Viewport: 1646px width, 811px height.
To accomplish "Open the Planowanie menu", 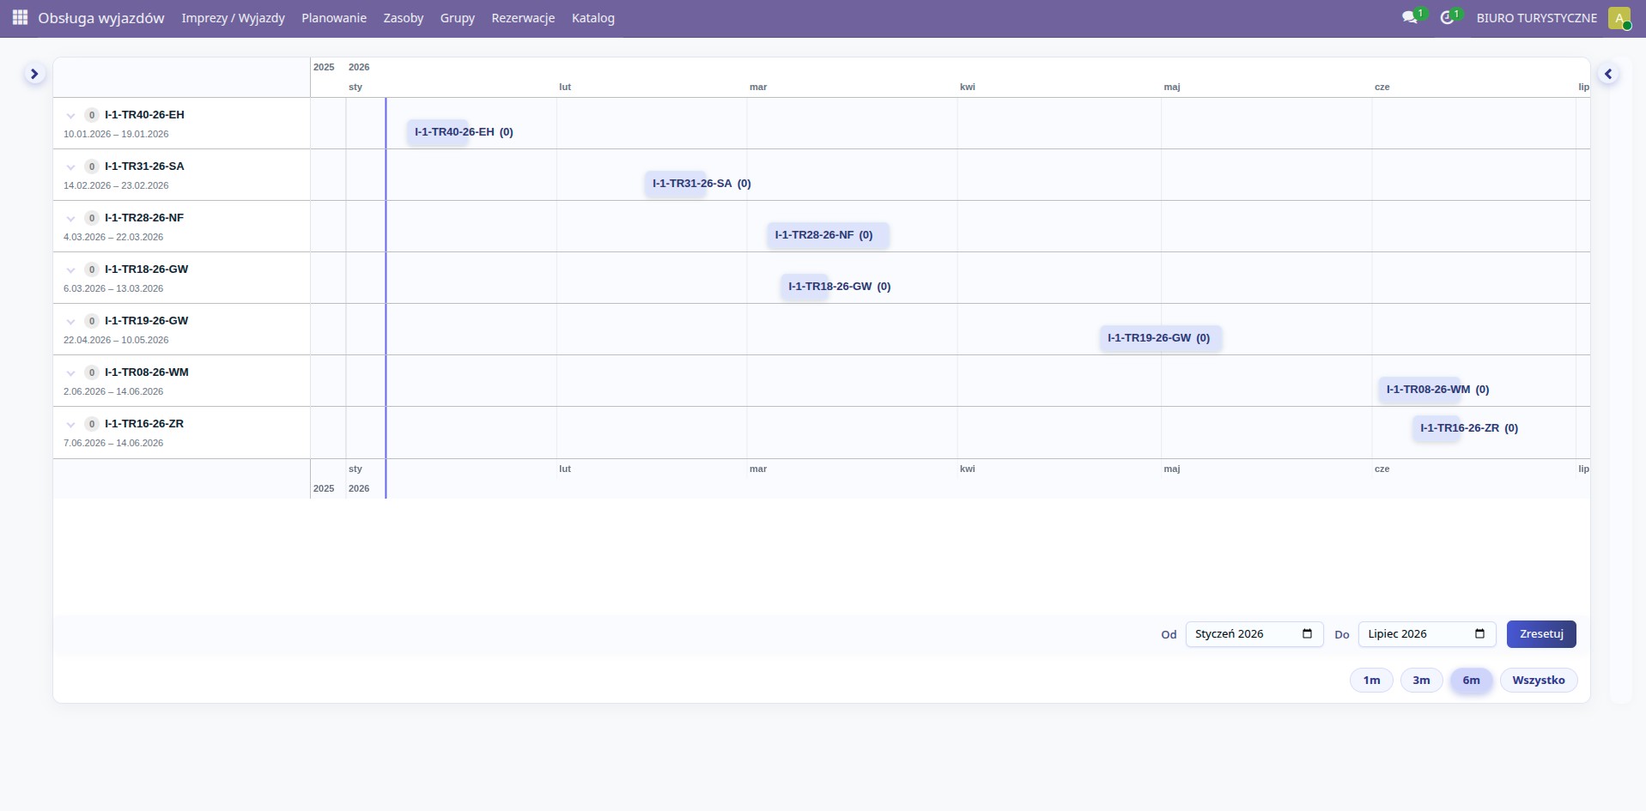I will 334,18.
